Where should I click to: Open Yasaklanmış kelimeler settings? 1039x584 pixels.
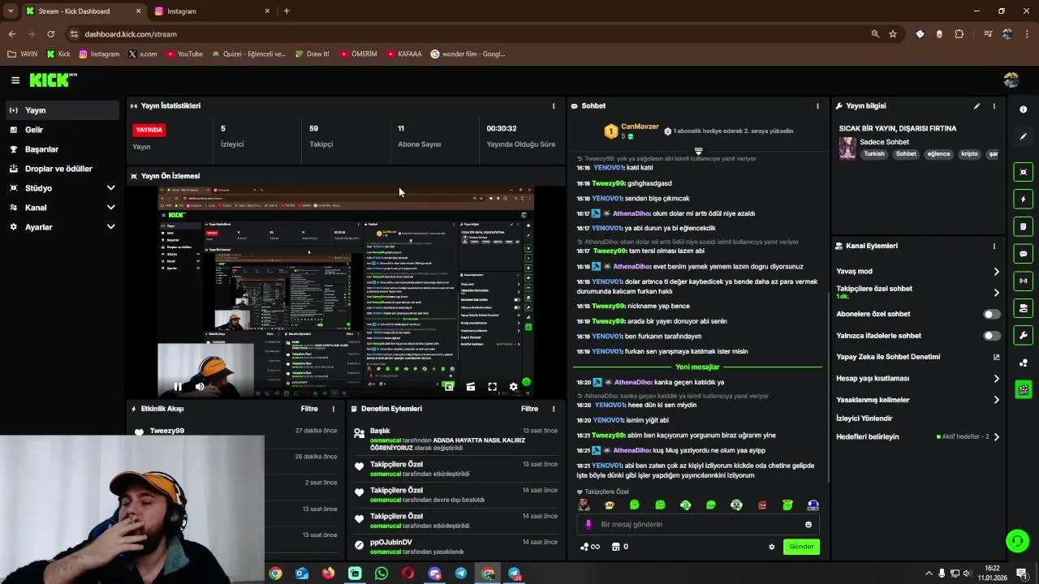(x=917, y=400)
